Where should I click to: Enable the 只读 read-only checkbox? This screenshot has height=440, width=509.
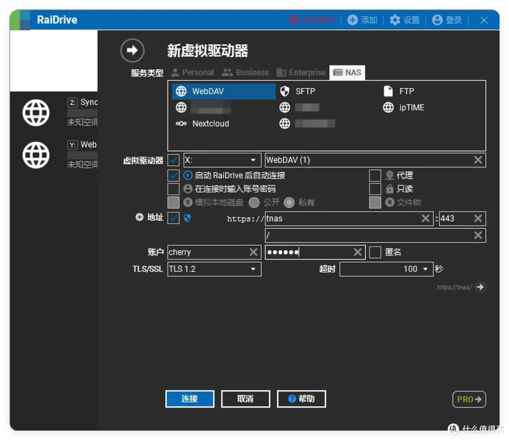click(375, 189)
